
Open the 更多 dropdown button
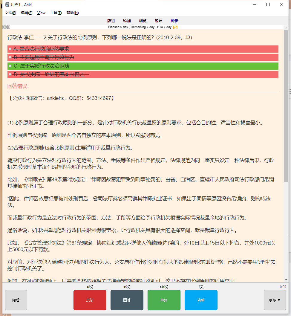[275, 300]
